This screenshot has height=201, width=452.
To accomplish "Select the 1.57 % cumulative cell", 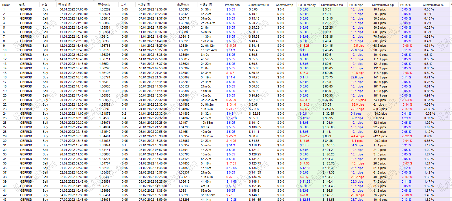I will tap(429, 191).
